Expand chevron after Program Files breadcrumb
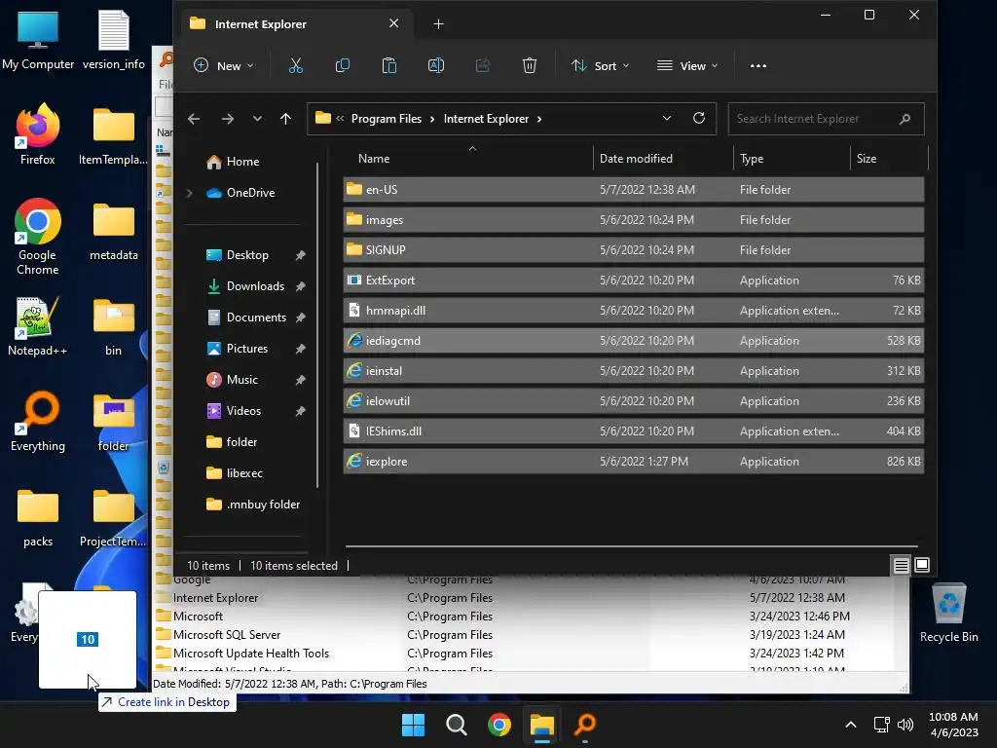Viewport: 997px width, 748px height. 432,119
